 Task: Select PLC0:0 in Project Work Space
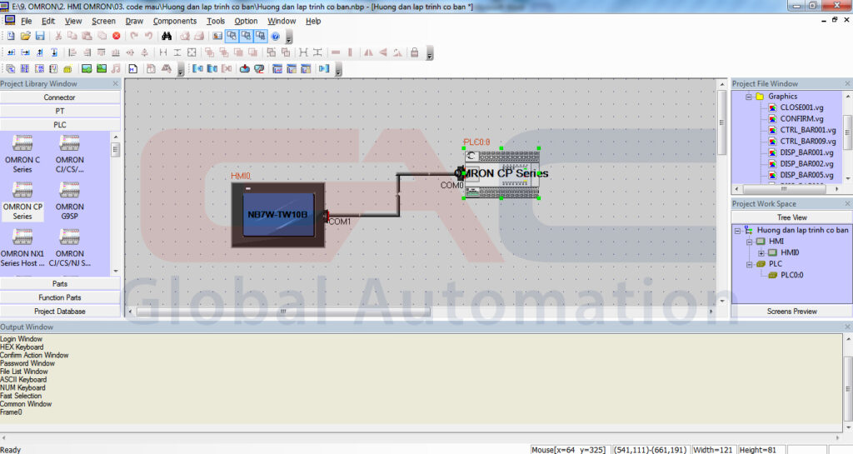pyautogui.click(x=791, y=275)
